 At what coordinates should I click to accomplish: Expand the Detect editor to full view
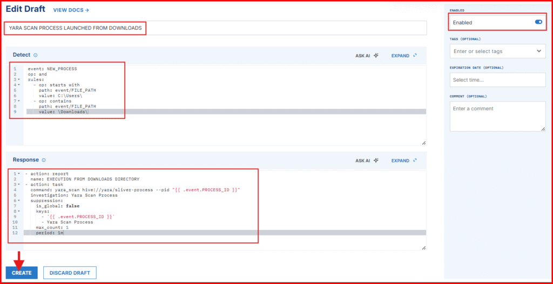403,55
